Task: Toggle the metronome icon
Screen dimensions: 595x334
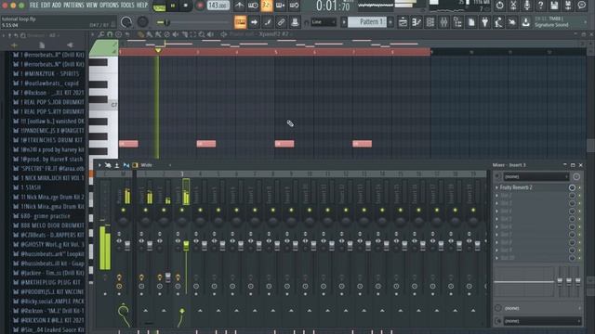Action: pyautogui.click(x=240, y=6)
